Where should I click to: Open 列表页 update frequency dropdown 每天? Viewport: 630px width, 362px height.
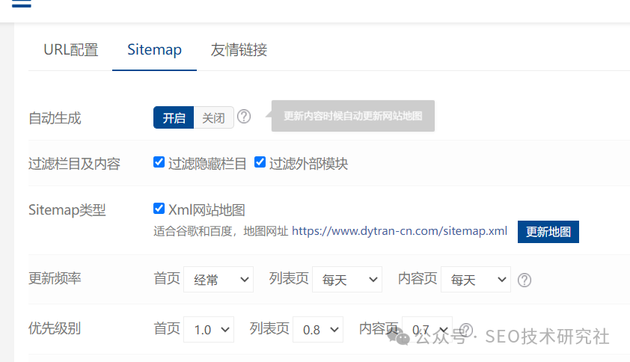[346, 279]
